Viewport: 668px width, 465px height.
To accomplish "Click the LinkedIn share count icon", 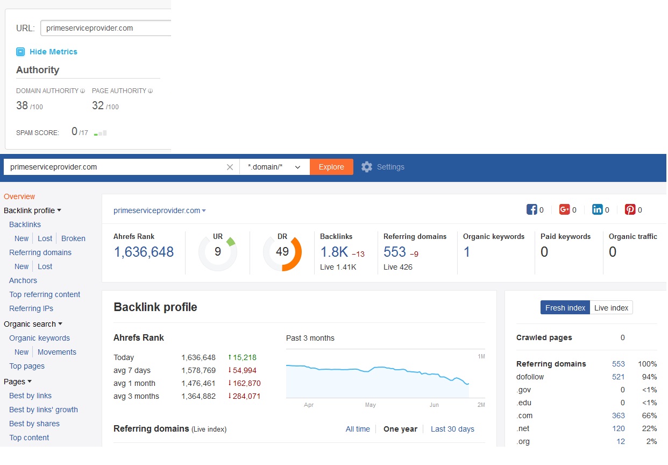I will point(597,210).
